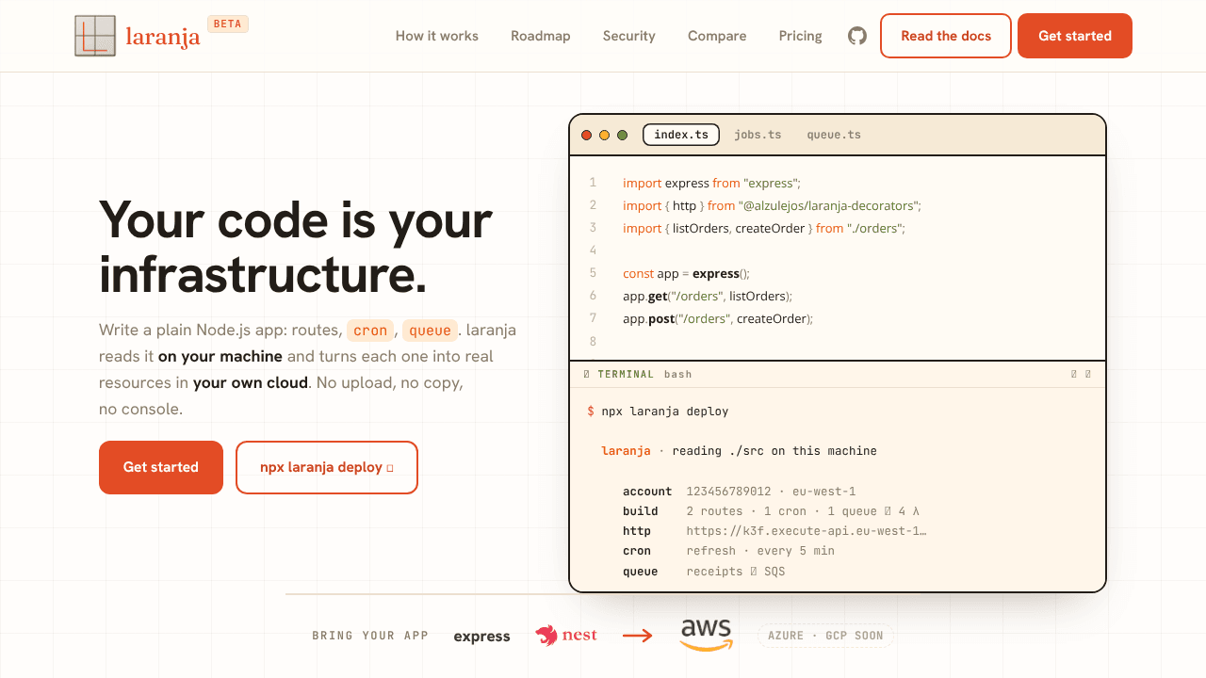Open the jobs.ts tab

tap(758, 135)
